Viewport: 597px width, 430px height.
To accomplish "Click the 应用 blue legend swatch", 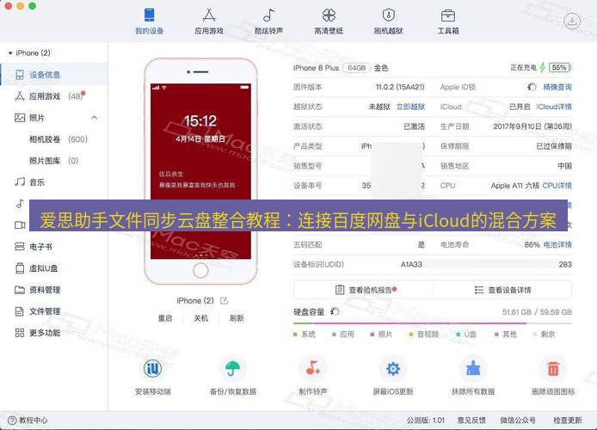I will (x=334, y=335).
